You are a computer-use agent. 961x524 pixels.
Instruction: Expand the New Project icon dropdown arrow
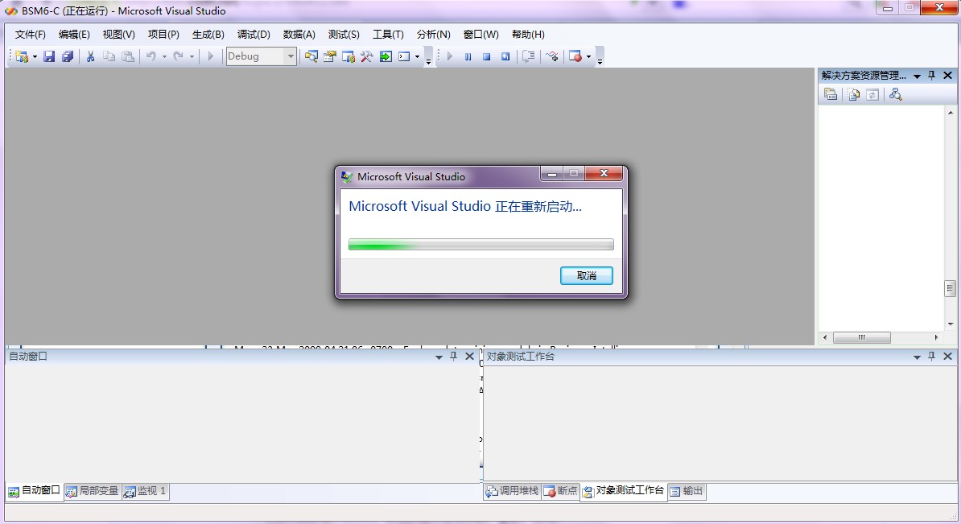pyautogui.click(x=35, y=57)
